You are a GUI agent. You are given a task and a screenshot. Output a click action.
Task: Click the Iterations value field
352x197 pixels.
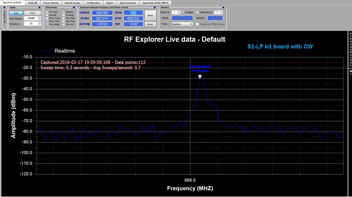tap(31, 24)
